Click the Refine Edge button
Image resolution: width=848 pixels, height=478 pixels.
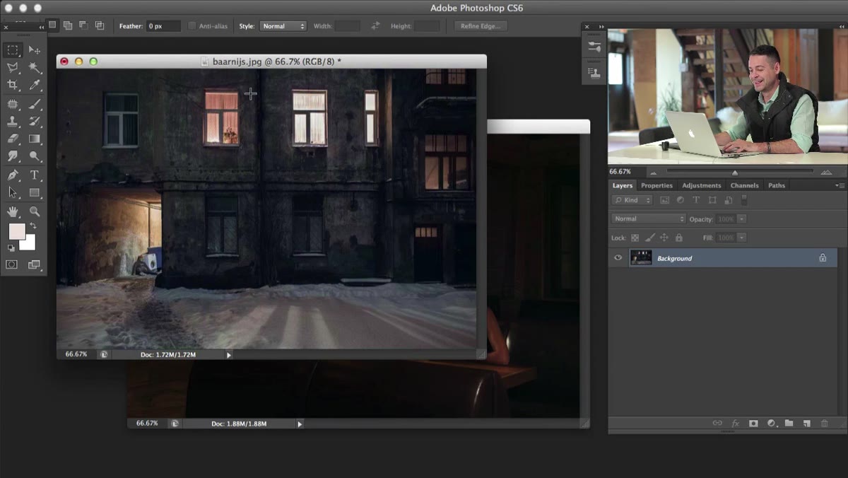point(481,26)
